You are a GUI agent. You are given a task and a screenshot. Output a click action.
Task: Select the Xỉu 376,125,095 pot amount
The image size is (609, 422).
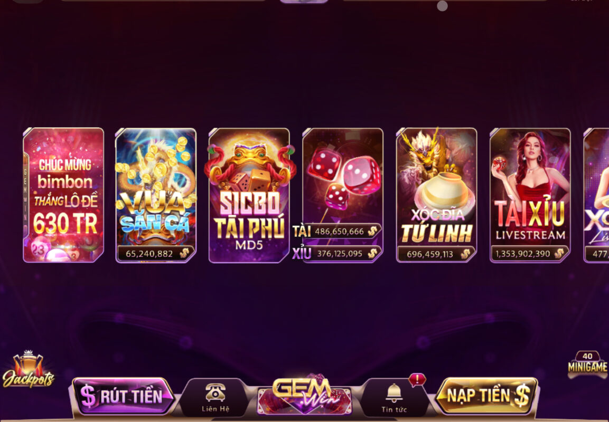[x=337, y=254]
